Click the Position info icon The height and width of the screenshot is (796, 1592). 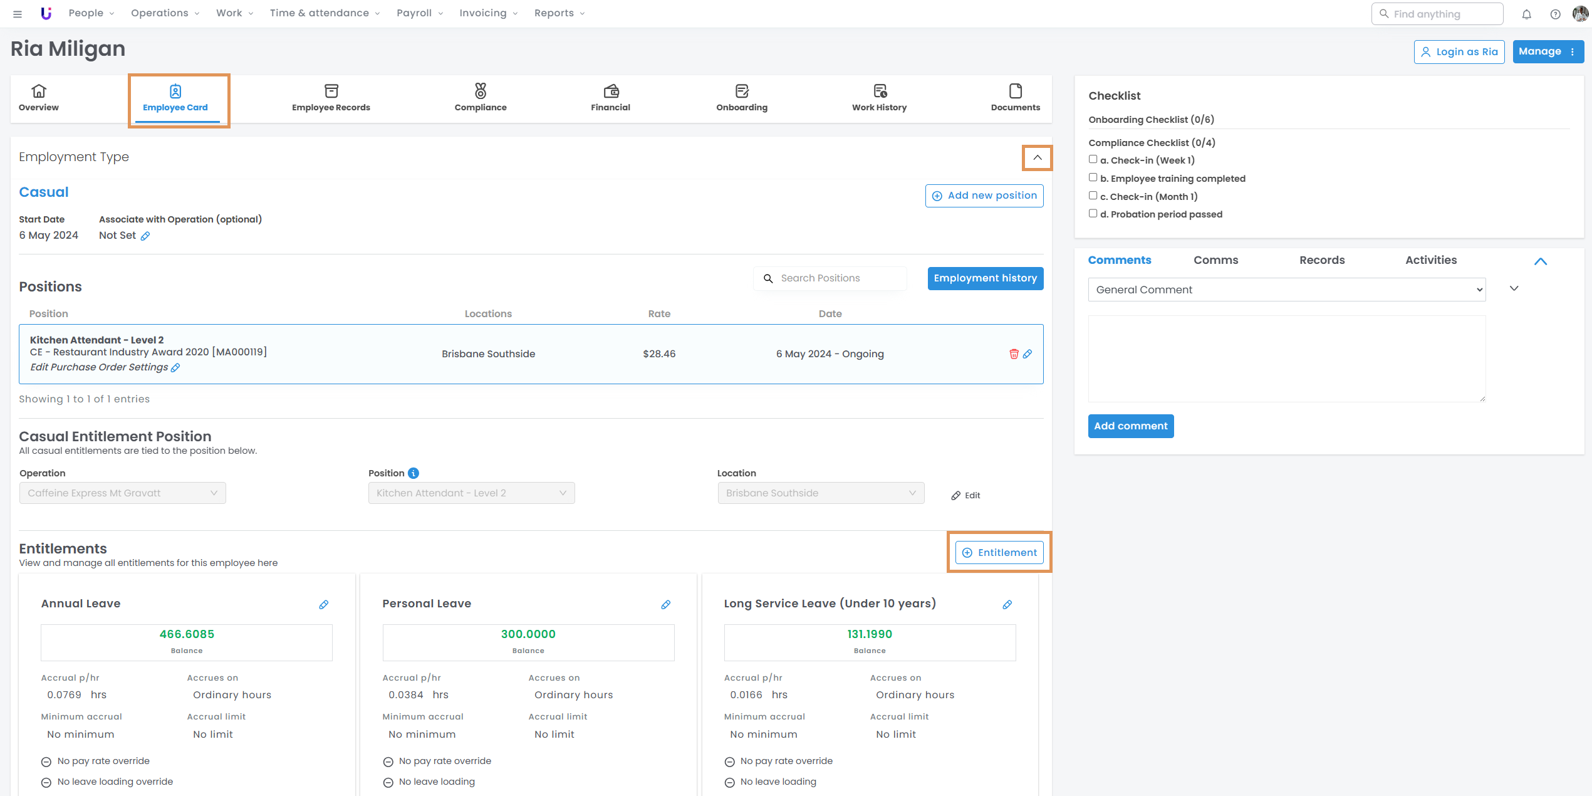[414, 473]
